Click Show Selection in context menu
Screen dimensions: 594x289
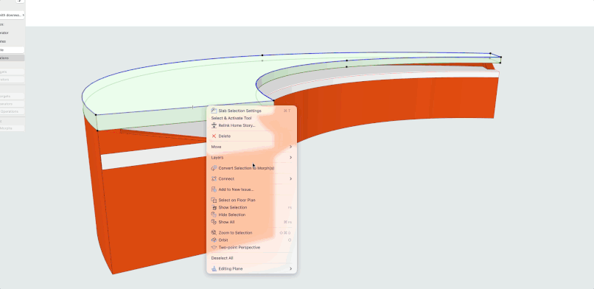pyautogui.click(x=251, y=207)
